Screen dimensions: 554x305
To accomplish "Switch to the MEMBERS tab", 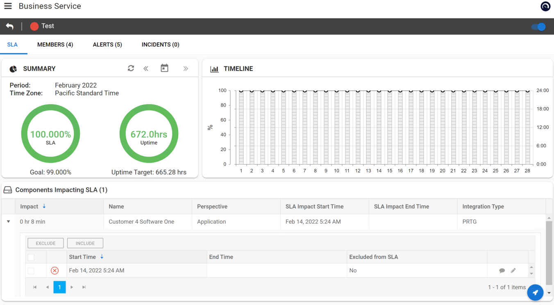I will 55,44.
